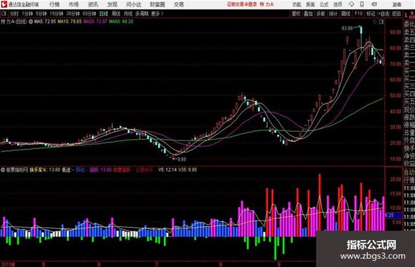Add stock via 自选 button

[x=384, y=14]
